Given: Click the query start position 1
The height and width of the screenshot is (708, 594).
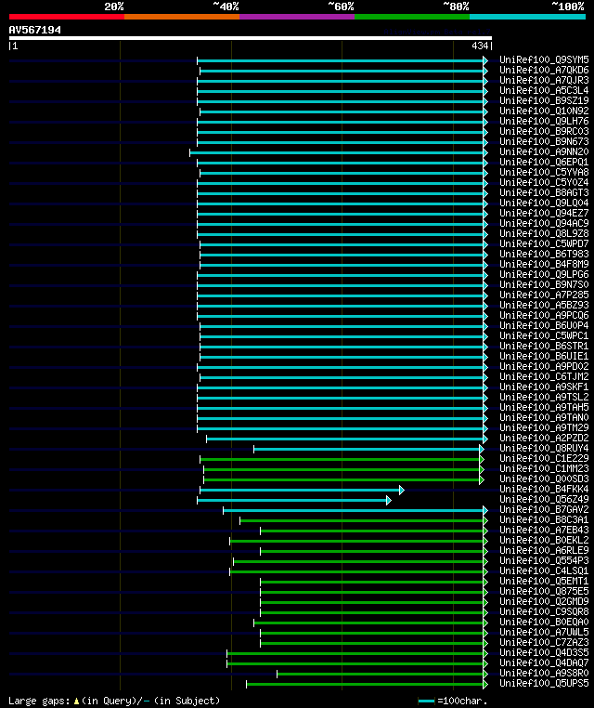Looking at the screenshot, I should [x=15, y=46].
